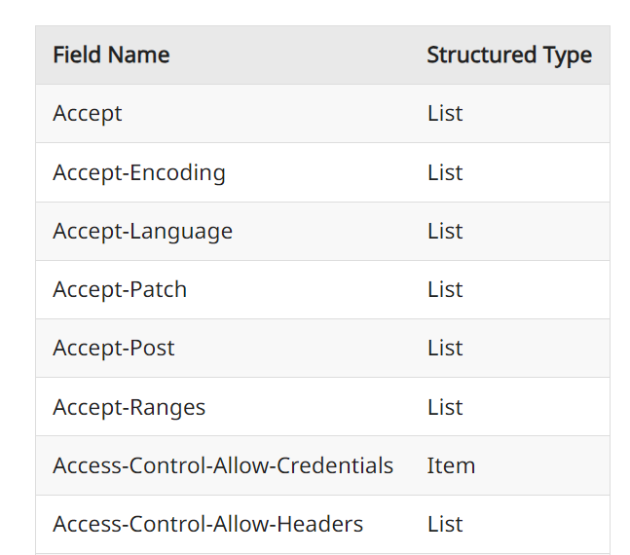Select the Accept-Ranges field name cell
This screenshot has width=630, height=555.
click(130, 407)
